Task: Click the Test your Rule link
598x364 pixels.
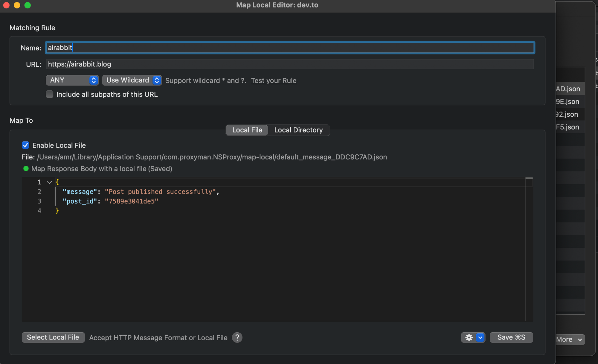Action: point(274,80)
